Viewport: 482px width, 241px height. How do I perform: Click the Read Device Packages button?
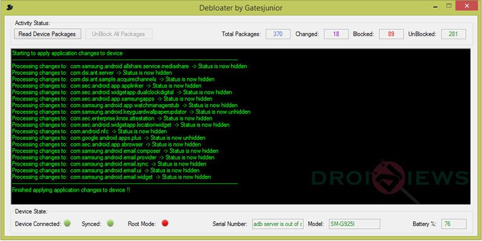[48, 34]
